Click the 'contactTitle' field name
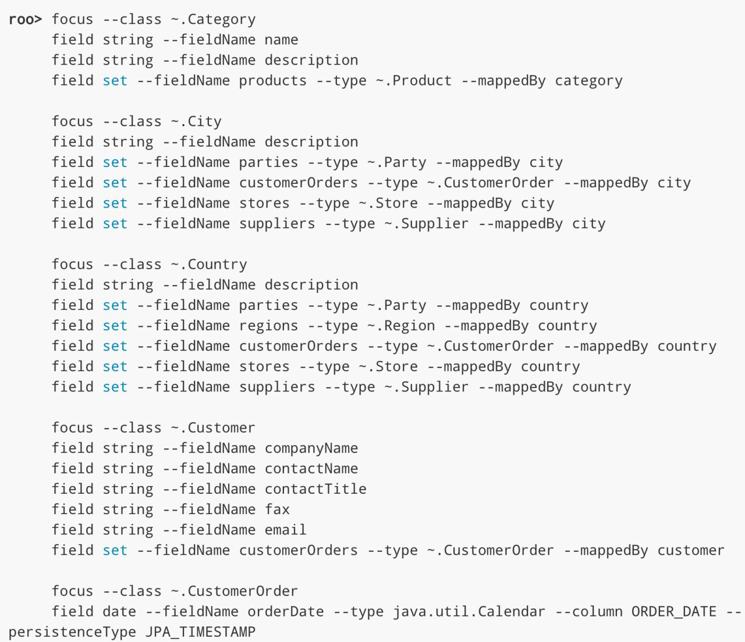 (x=315, y=489)
